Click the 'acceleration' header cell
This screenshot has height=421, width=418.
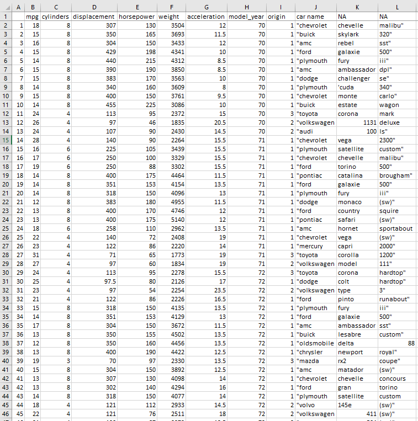click(207, 17)
